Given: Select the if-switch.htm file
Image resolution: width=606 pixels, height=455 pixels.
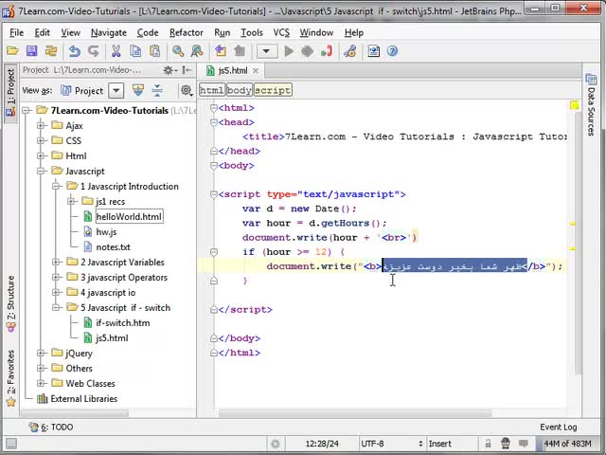Looking at the screenshot, I should point(123,322).
